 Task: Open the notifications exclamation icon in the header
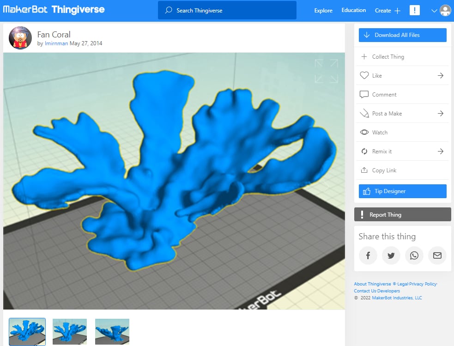[414, 10]
